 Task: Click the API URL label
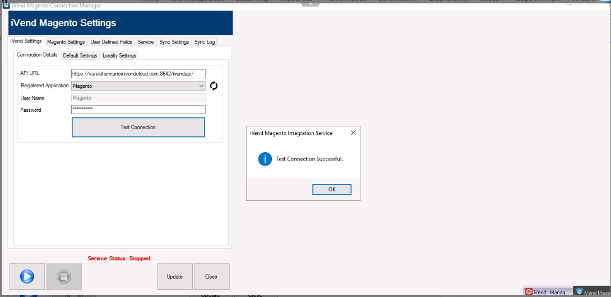pyautogui.click(x=30, y=73)
